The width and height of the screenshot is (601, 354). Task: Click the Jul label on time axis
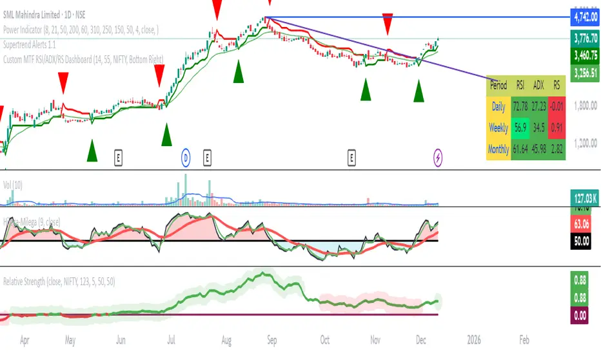click(171, 340)
